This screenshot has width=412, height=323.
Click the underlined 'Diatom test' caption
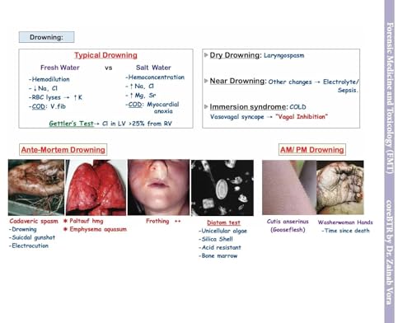click(223, 222)
